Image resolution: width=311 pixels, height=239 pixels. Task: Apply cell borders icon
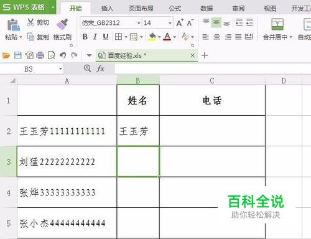click(x=118, y=37)
